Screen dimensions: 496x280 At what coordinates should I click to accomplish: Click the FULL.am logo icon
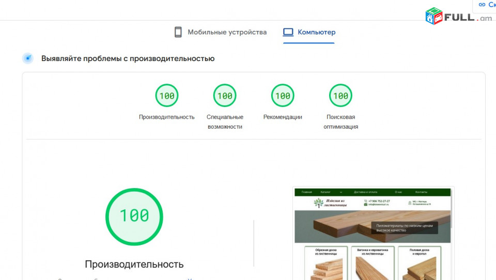pyautogui.click(x=434, y=16)
